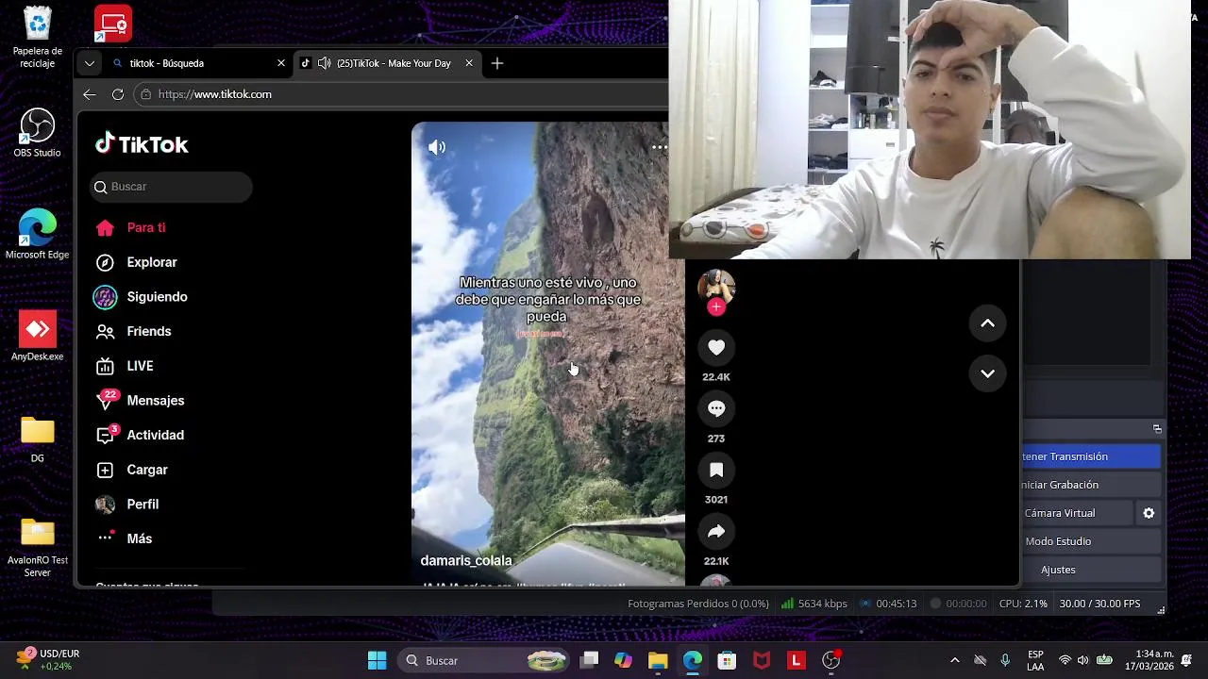Open the Más options menu
The height and width of the screenshot is (679, 1208).
click(125, 538)
